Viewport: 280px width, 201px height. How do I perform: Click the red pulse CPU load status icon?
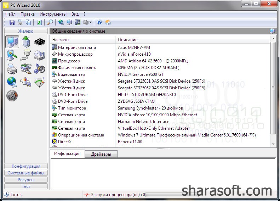pos(87,195)
